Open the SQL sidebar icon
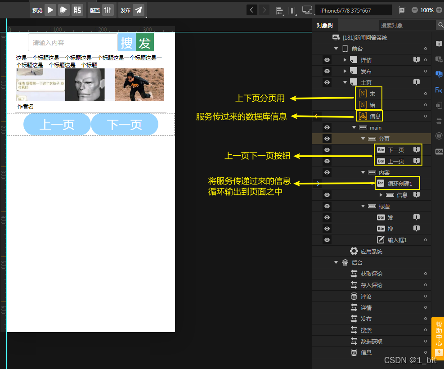444x369 pixels. pos(439,152)
